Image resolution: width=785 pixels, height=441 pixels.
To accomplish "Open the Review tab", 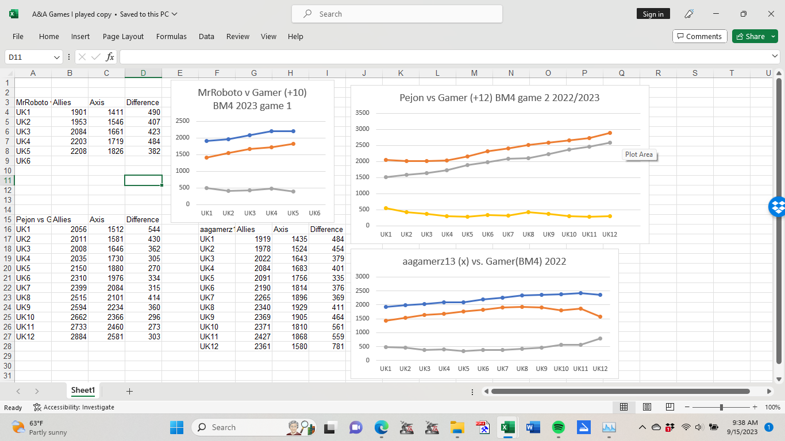I will coord(237,36).
